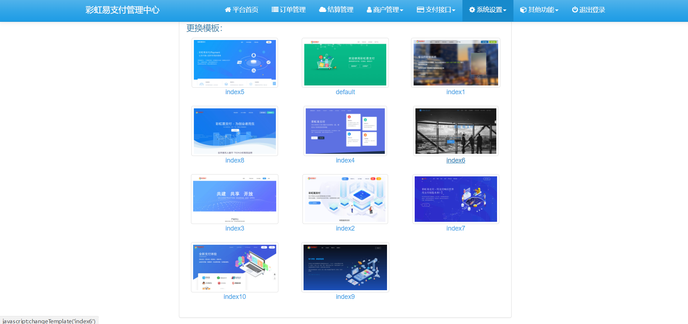Image resolution: width=688 pixels, height=324 pixels.
Task: Select the index3 template link
Action: click(235, 228)
